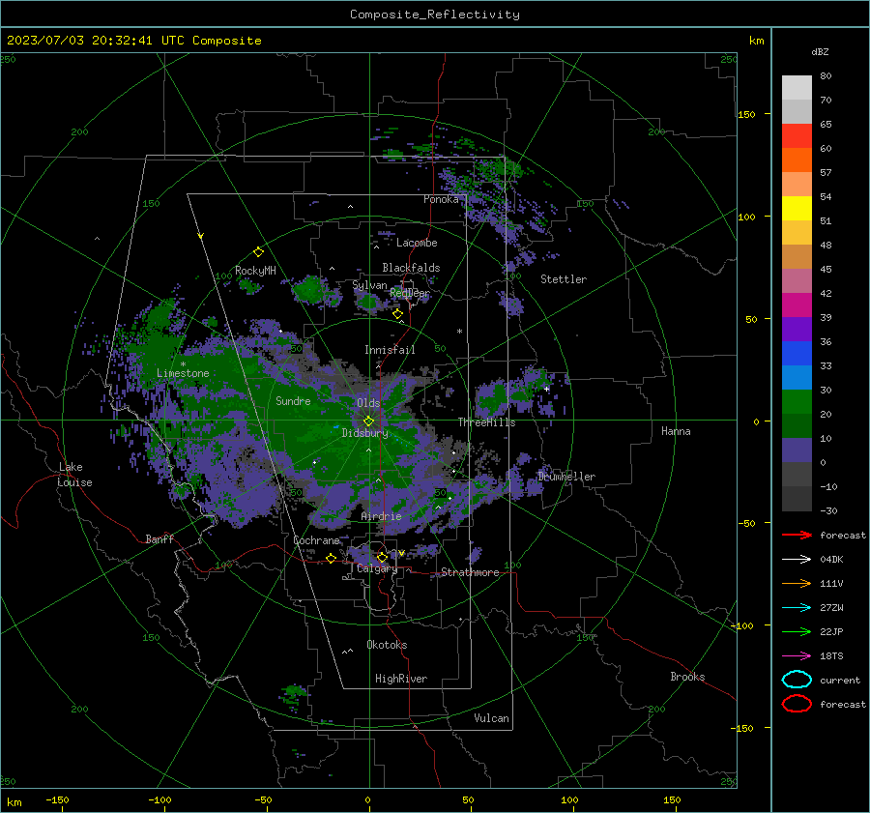870x813 pixels.
Task: Click the yellow 54-51 dBZ swatch
Action: pos(797,209)
